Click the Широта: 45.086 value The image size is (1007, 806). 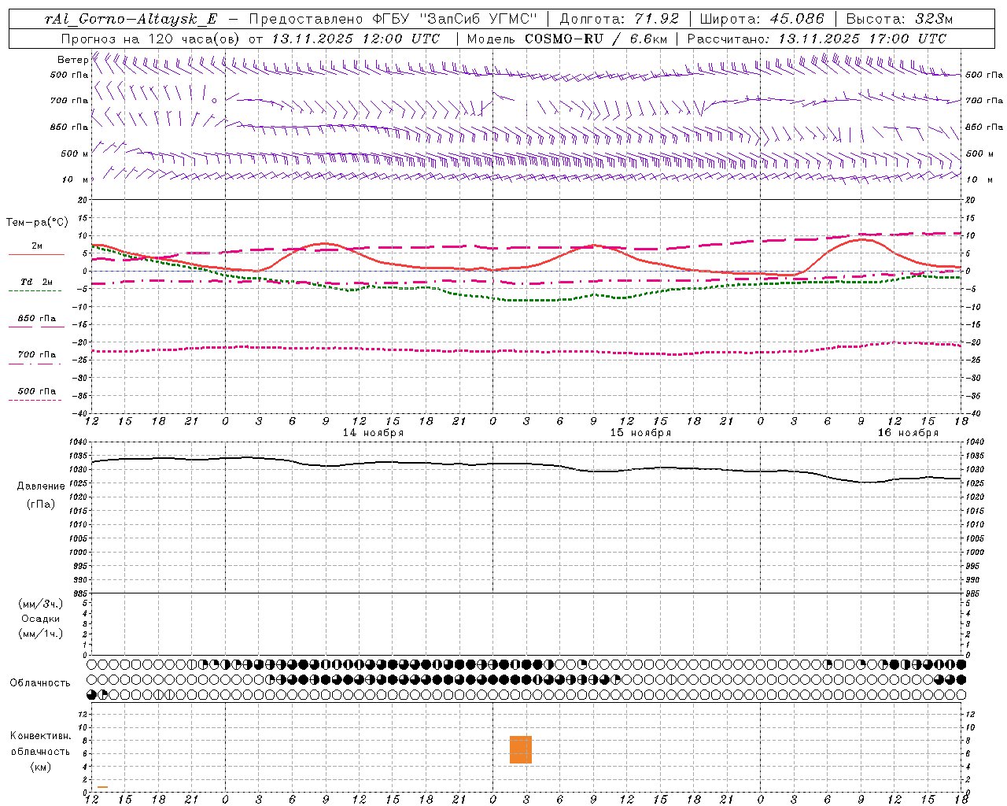[762, 19]
